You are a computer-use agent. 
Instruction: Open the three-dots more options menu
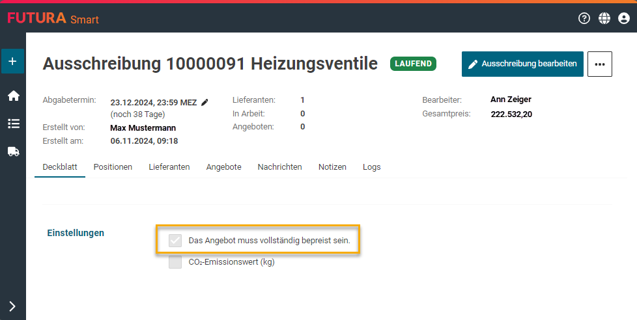pos(600,64)
